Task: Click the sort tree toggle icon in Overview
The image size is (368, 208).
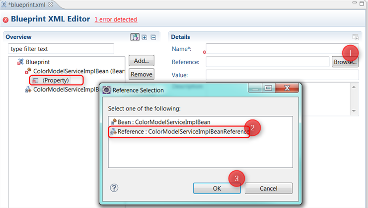Action: pyautogui.click(x=135, y=37)
